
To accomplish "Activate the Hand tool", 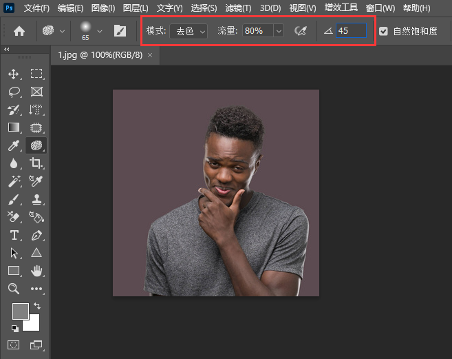I will (x=36, y=271).
